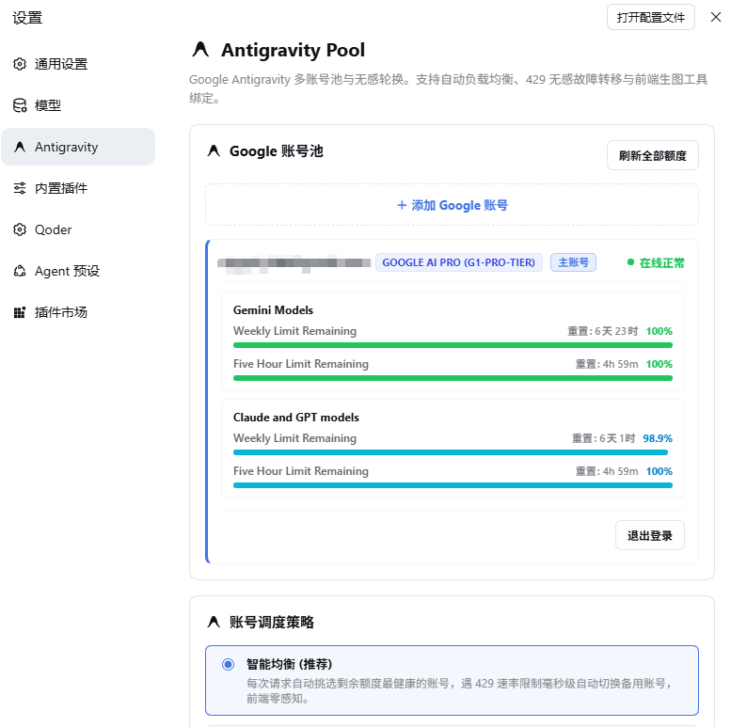Click the 重置: 6天 1时 reset text

click(603, 438)
